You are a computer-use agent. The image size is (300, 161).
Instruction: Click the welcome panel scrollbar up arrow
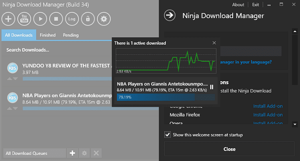pyautogui.click(x=295, y=31)
